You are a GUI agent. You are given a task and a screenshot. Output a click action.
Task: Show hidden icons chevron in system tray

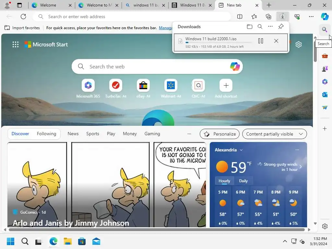tap(285, 241)
